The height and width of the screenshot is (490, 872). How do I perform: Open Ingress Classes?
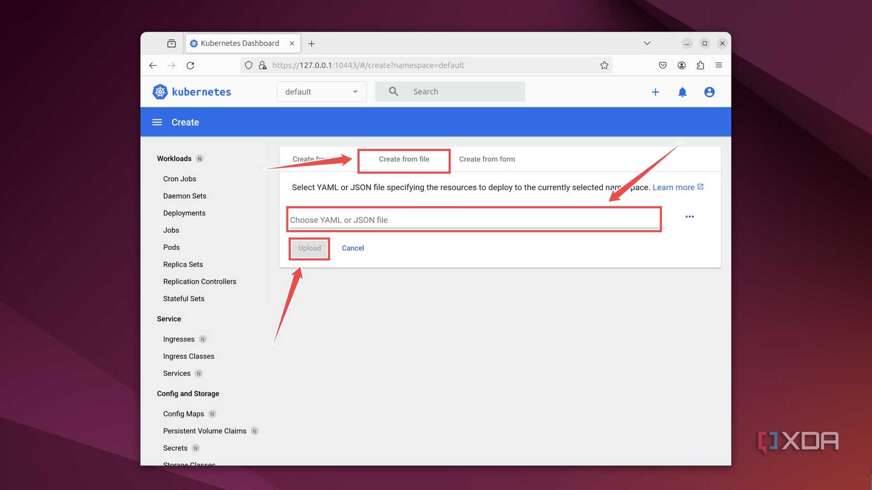coord(189,356)
